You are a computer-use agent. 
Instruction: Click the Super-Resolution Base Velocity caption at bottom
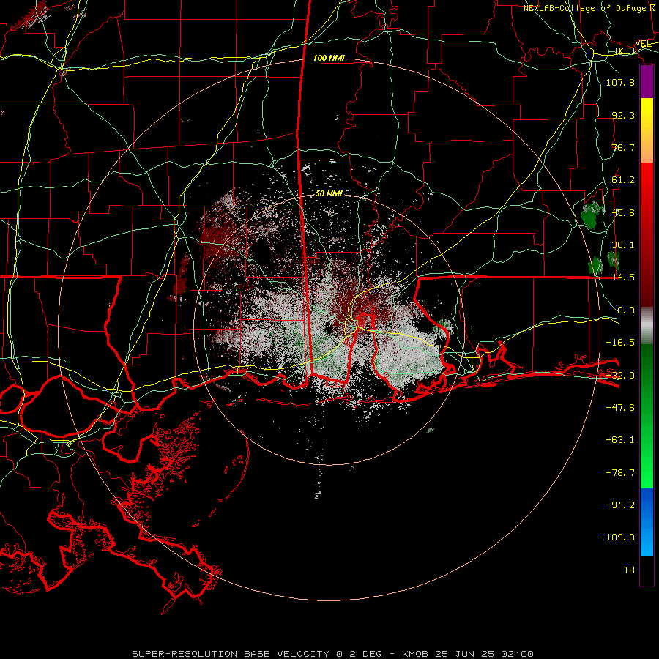[333, 654]
